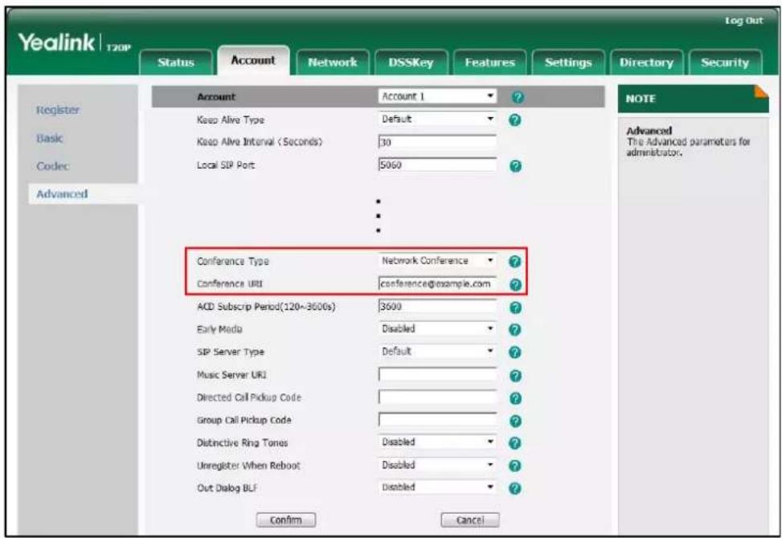Viewport: 782px width, 538px height.
Task: Click the Log Out link
Action: 743,21
